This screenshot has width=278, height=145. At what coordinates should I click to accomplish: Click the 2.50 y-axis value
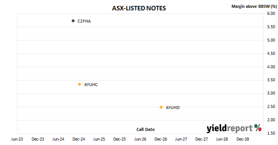point(271,106)
